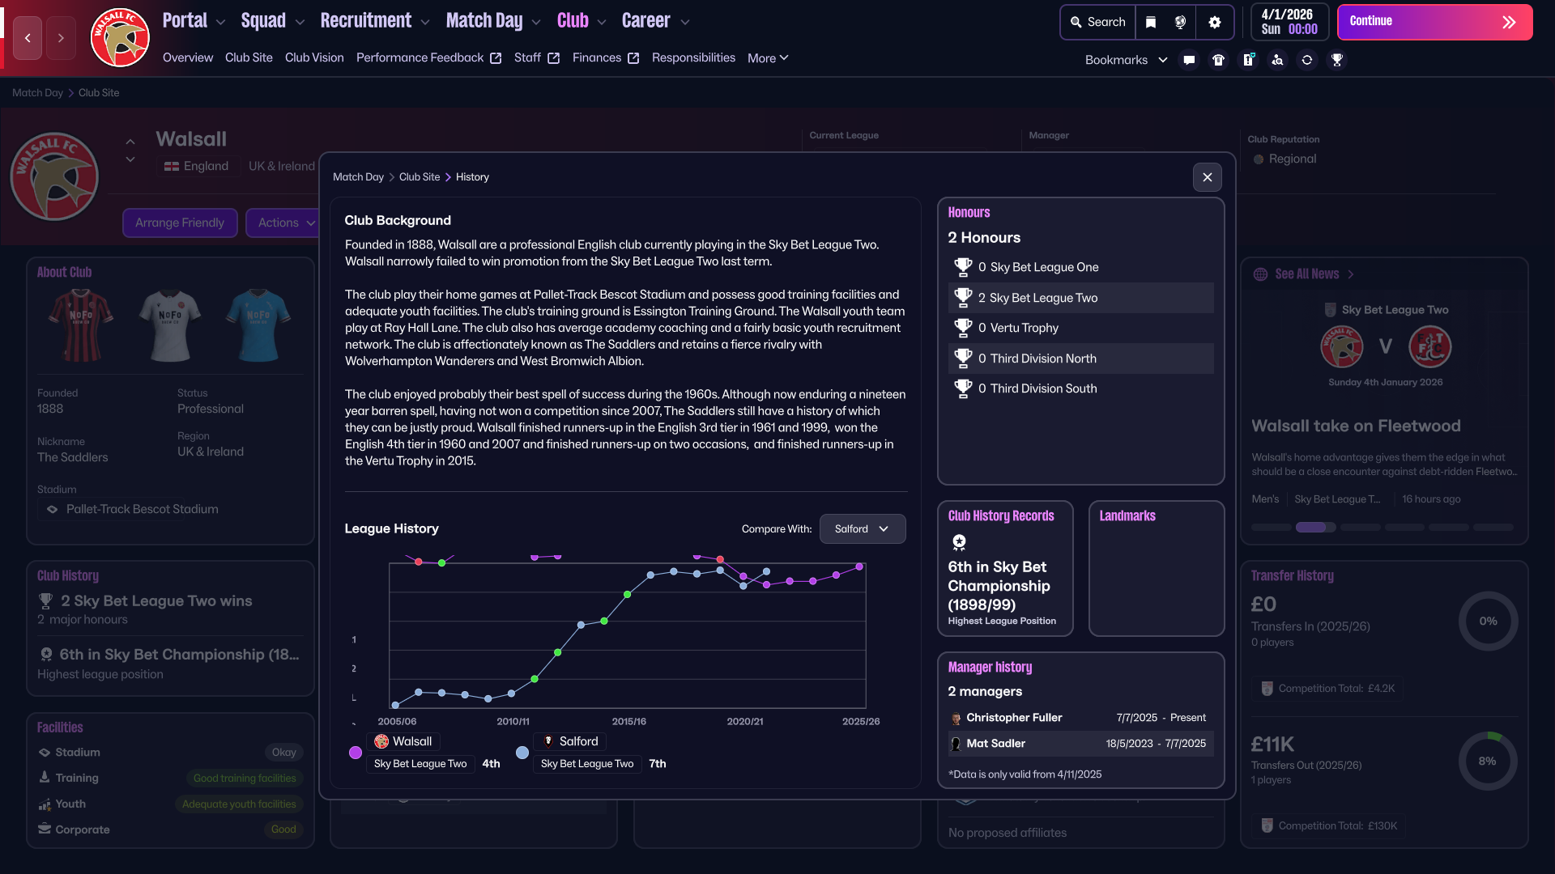Expand the More submenu
Image resolution: width=1555 pixels, height=874 pixels.
click(x=767, y=58)
